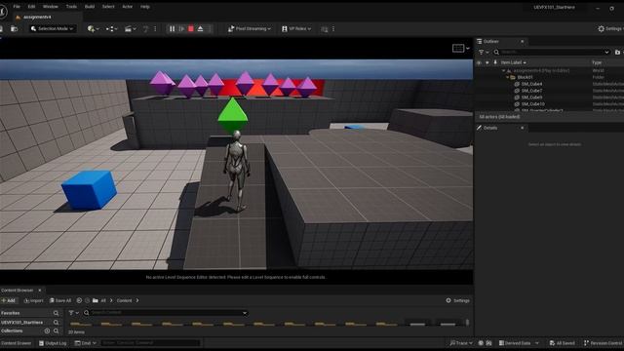Click the Content breadcrumb
The width and height of the screenshot is (624, 351).
pos(124,300)
